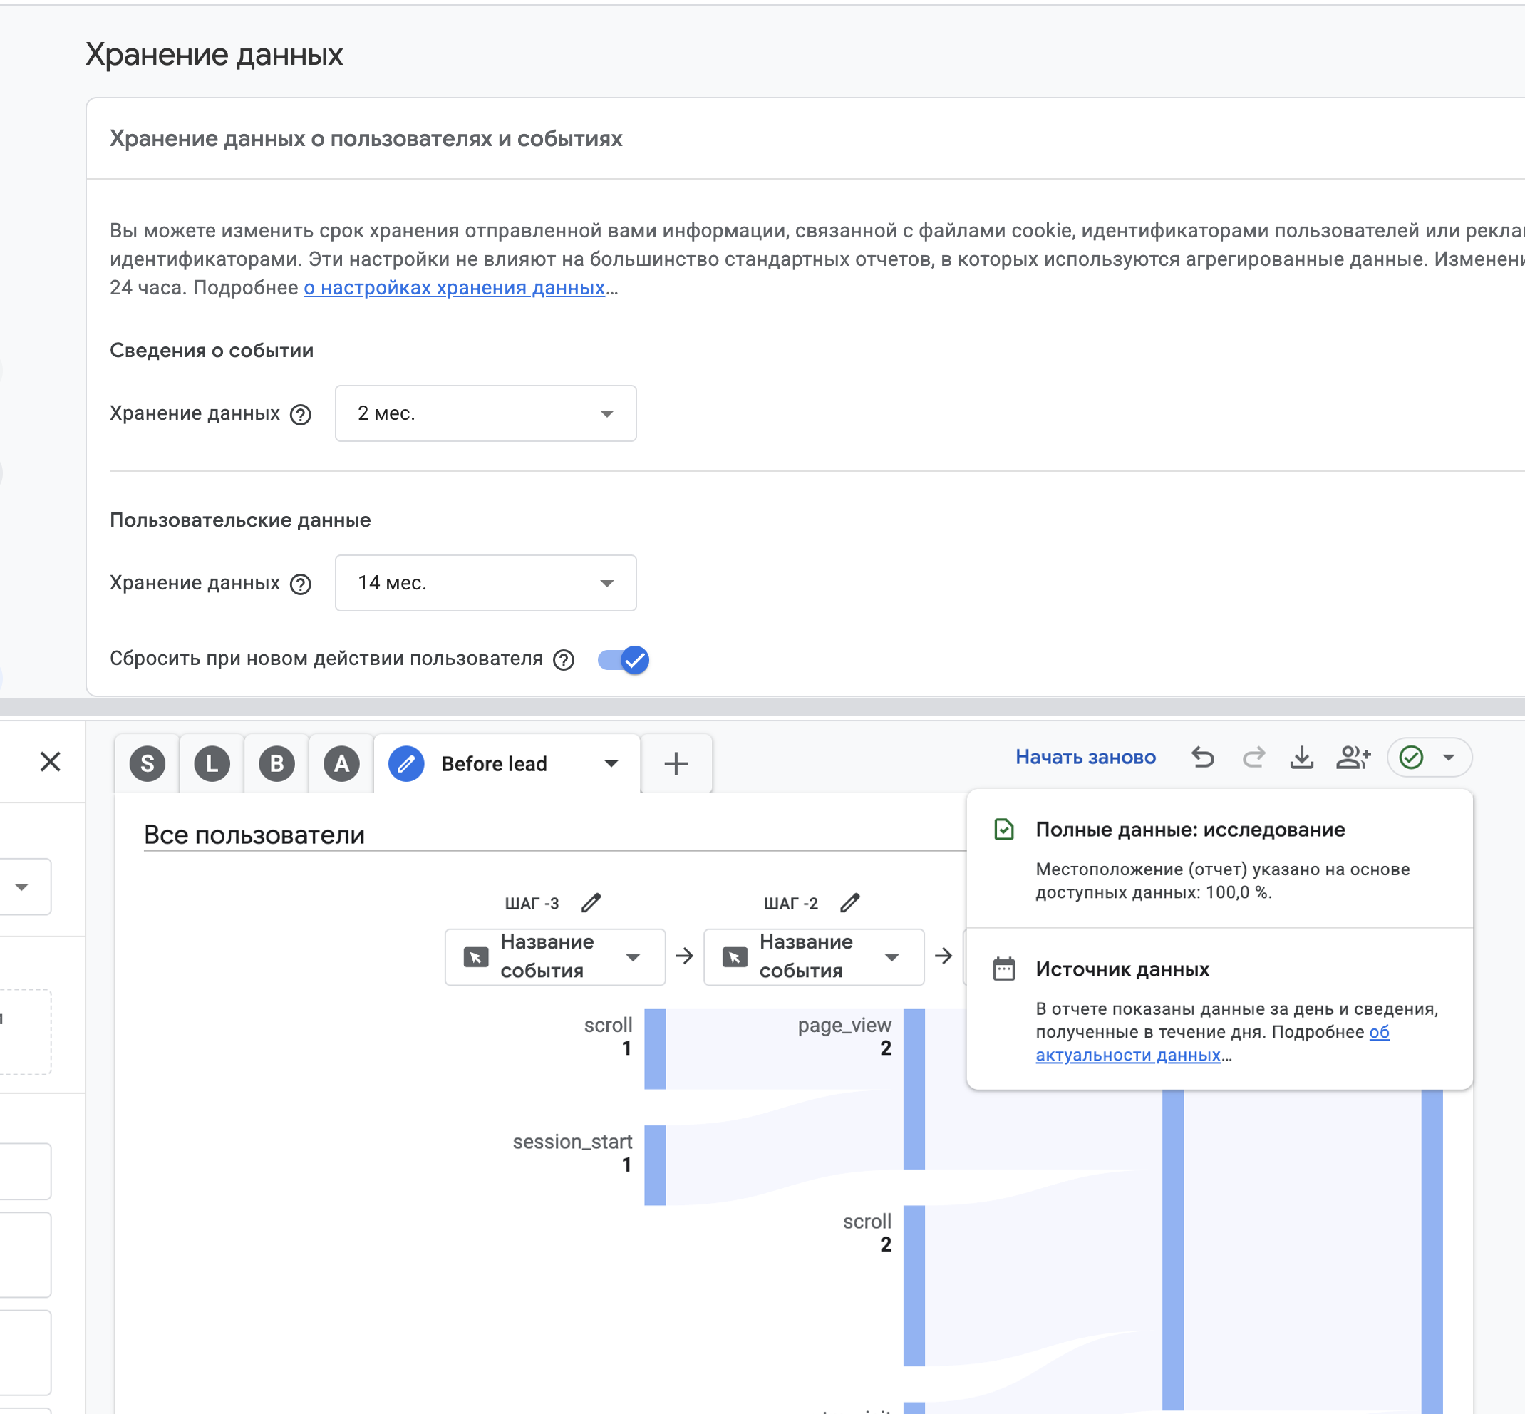Switch to the B exploration tab
This screenshot has height=1414, width=1525.
pos(277,763)
